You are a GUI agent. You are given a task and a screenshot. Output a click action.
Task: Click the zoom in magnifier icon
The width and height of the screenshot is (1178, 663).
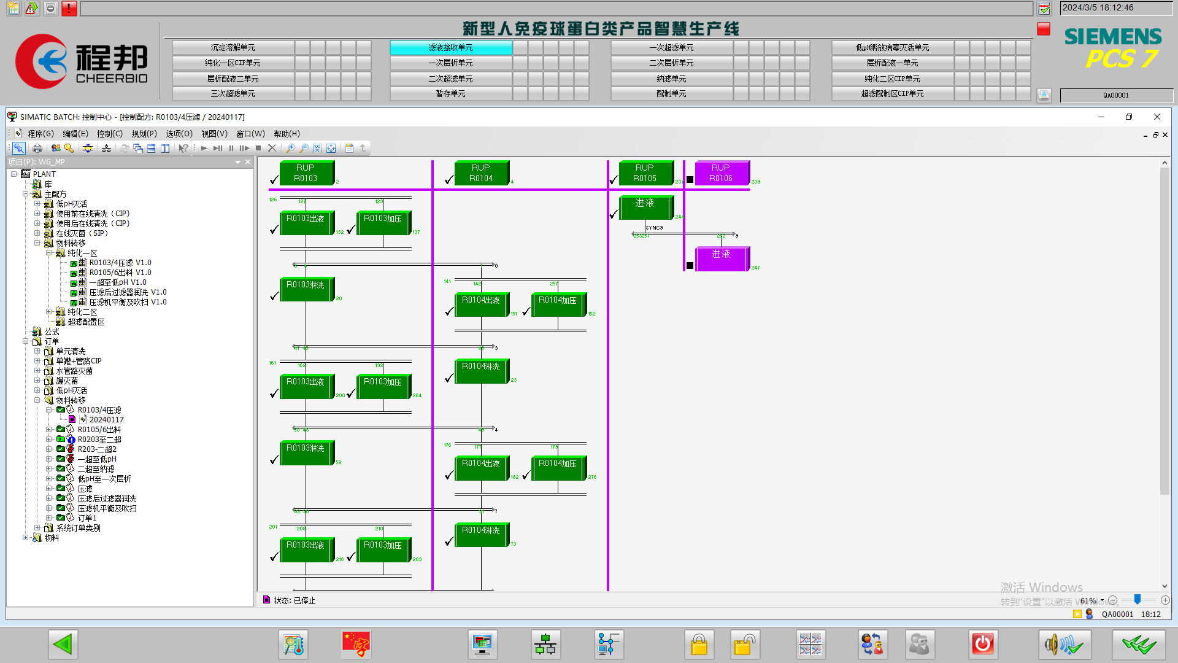[290, 149]
